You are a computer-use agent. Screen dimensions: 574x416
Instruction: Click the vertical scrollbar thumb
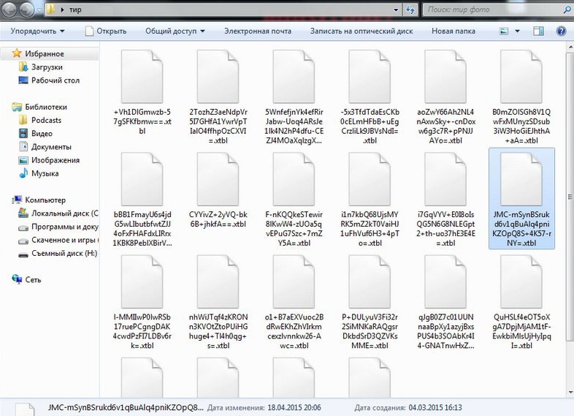[570, 197]
